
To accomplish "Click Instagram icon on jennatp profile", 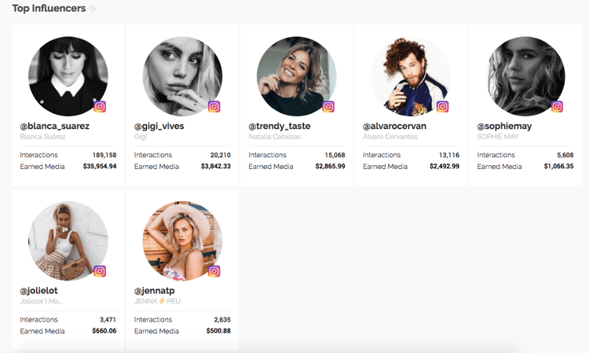I will [x=214, y=271].
